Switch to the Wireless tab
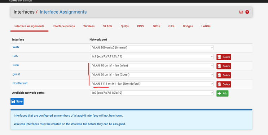Image resolution: width=268 pixels, height=135 pixels. [x=89, y=26]
